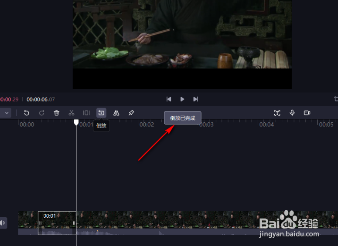The image size is (338, 246).
Task: Click the 00:05 mark on the ruler
Action: pyautogui.click(x=326, y=125)
